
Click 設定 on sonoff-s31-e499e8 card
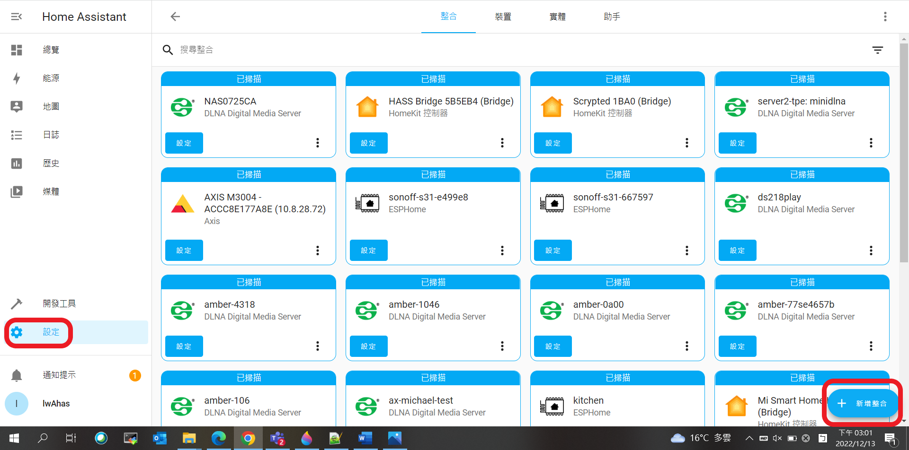(x=369, y=250)
